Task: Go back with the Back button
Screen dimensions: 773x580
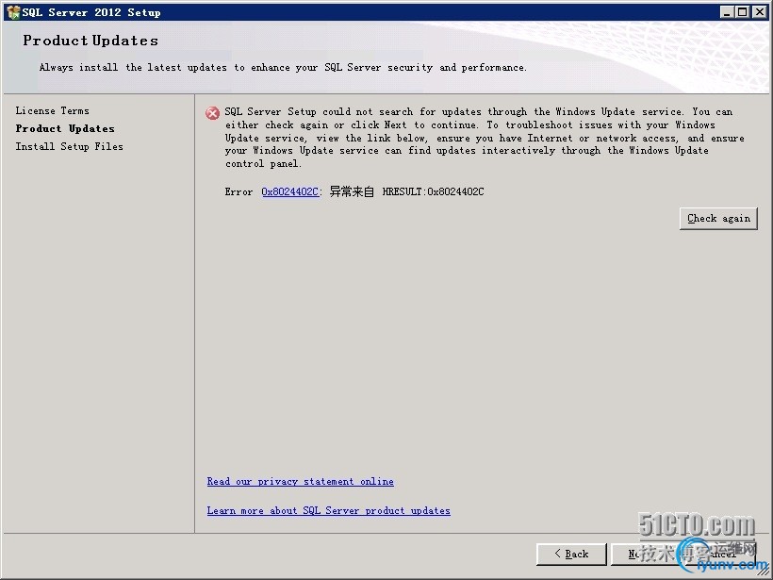Action: coord(571,554)
